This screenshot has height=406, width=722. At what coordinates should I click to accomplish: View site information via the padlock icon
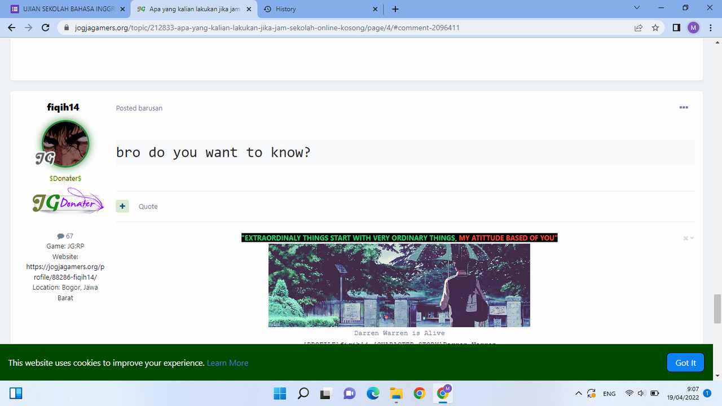(67, 28)
